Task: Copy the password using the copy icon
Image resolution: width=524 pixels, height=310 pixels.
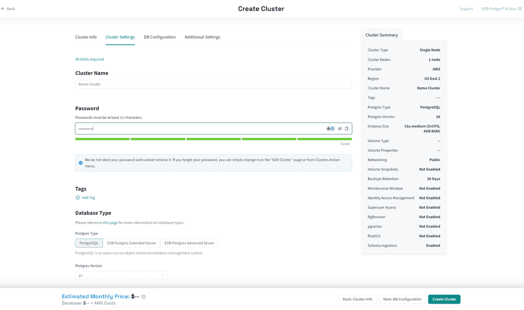Action: pyautogui.click(x=346, y=129)
